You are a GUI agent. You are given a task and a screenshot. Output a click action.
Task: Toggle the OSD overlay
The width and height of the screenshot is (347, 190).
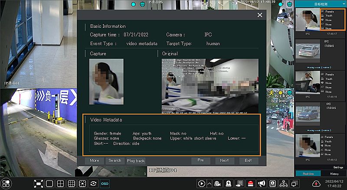click(x=105, y=183)
